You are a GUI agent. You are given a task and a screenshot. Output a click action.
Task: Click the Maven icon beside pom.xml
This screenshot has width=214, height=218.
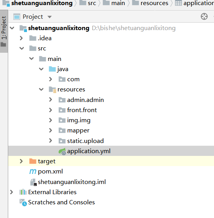tap(33, 172)
